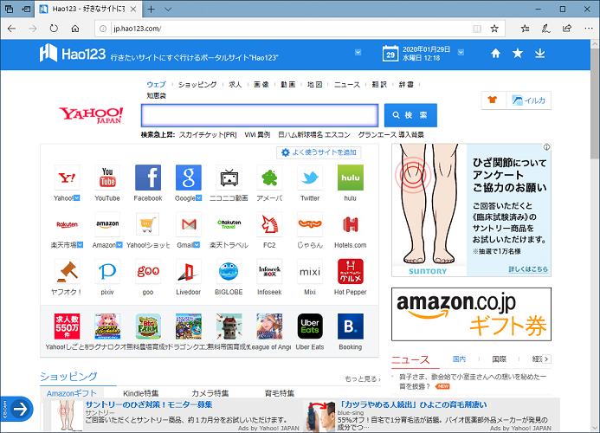Open the browser share icon
Screen dimensions: 600x433
[567, 29]
